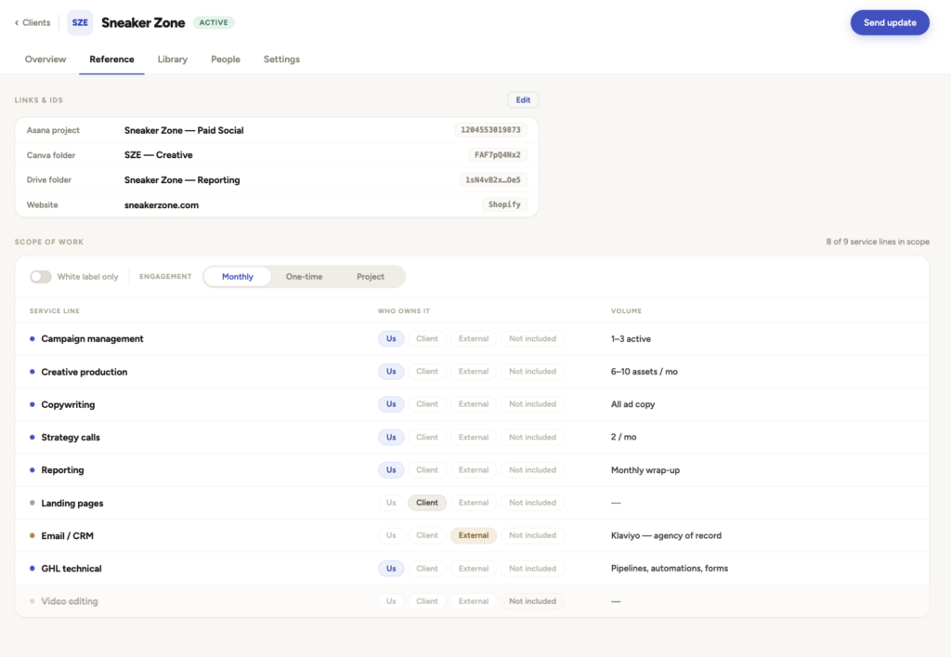Image resolution: width=951 pixels, height=657 pixels.
Task: Set Email / CRM owner to Us
Action: click(x=391, y=535)
